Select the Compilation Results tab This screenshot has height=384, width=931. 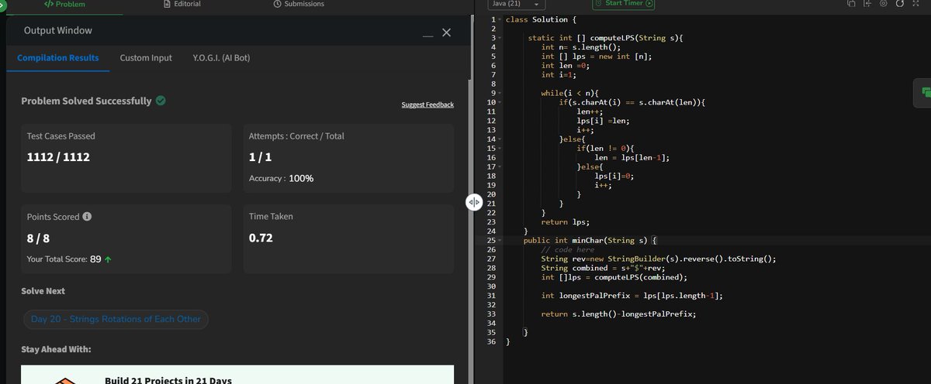[x=58, y=58]
